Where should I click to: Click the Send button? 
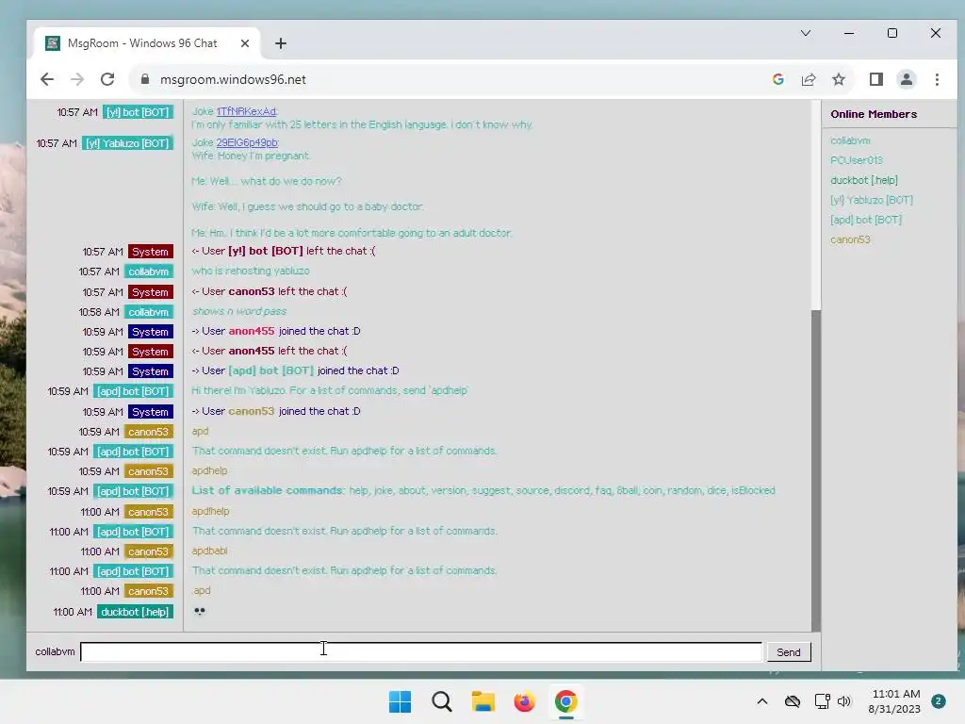pyautogui.click(x=789, y=652)
